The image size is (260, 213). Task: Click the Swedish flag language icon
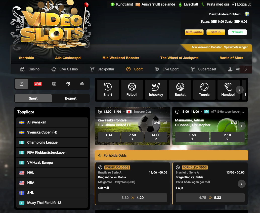[x=247, y=14]
